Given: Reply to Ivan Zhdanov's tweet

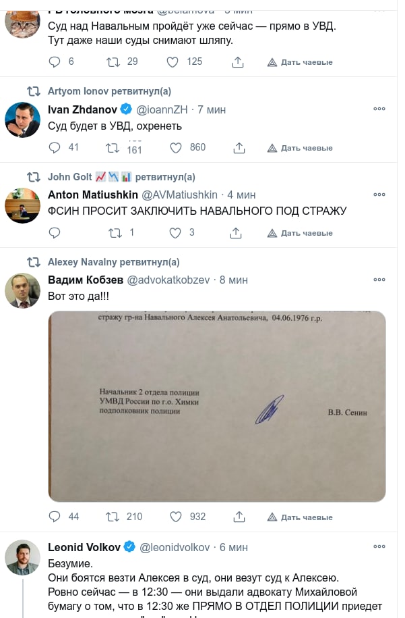Looking at the screenshot, I should (x=55, y=147).
